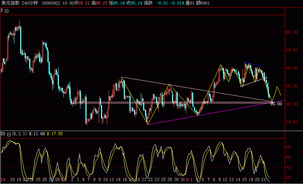Click the 80 level on KD axis
This screenshot has height=184, width=303.
point(289,147)
